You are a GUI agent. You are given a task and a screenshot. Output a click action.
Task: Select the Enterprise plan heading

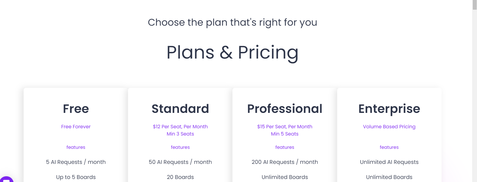click(x=389, y=109)
